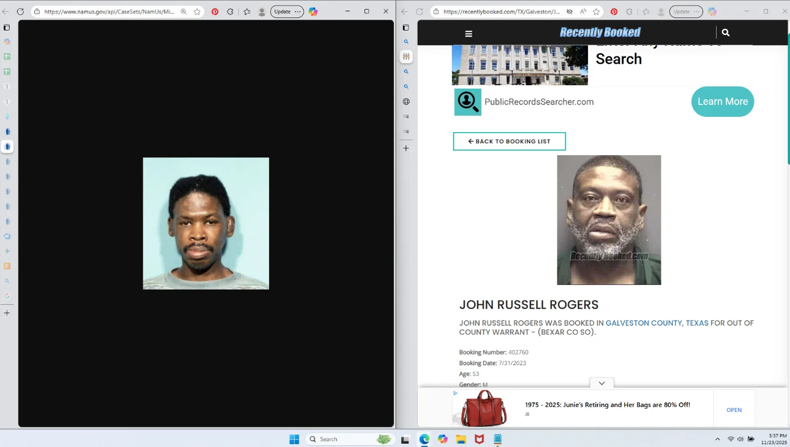Expand the chevron tab above the bottom ad

(x=602, y=383)
